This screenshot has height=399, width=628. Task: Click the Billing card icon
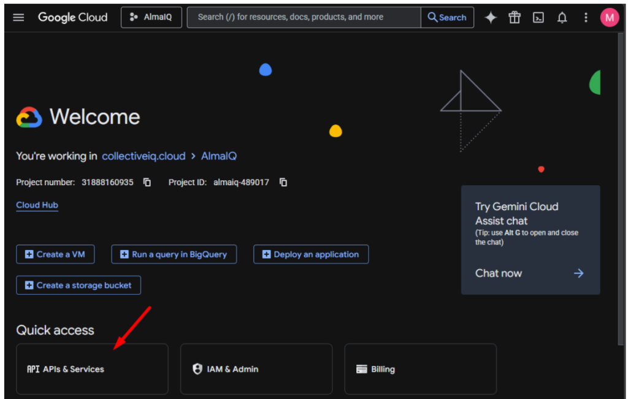point(361,368)
